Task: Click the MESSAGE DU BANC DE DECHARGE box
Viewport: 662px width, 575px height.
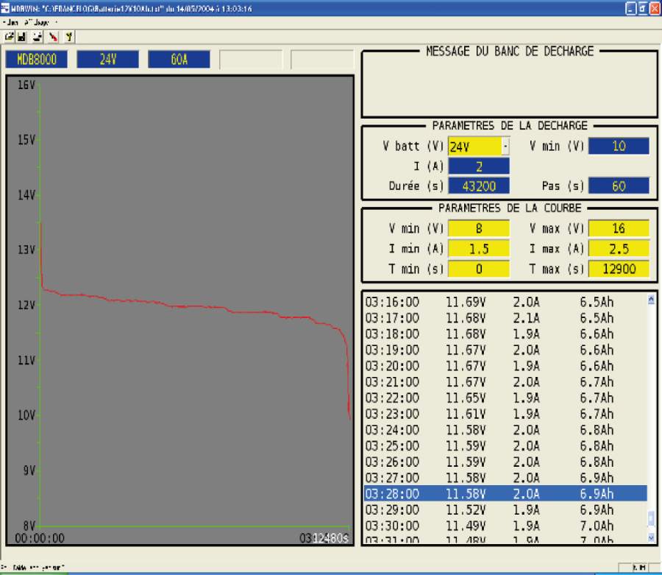Action: click(509, 84)
